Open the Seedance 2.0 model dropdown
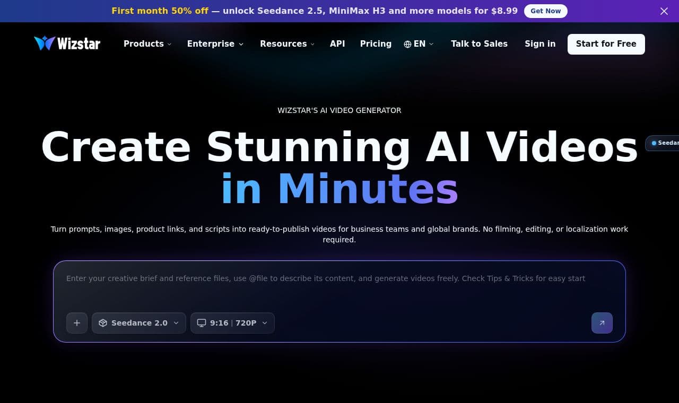 click(139, 323)
